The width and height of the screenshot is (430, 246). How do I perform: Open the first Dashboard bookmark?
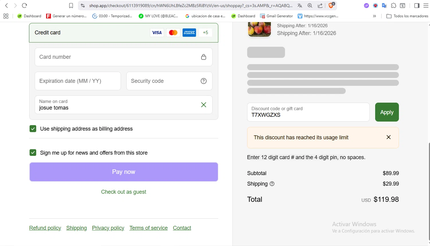point(29,16)
